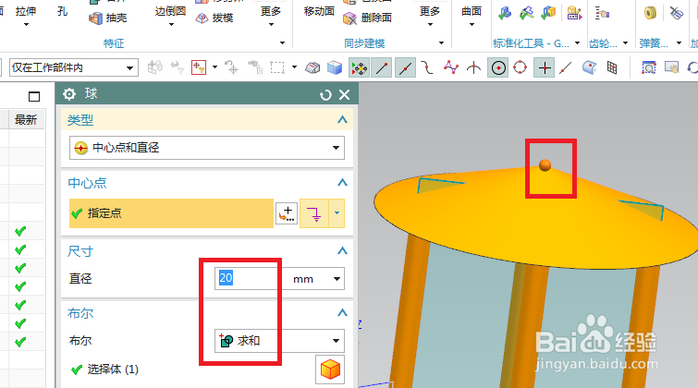Toggle the Arc Center snap option

(x=498, y=67)
